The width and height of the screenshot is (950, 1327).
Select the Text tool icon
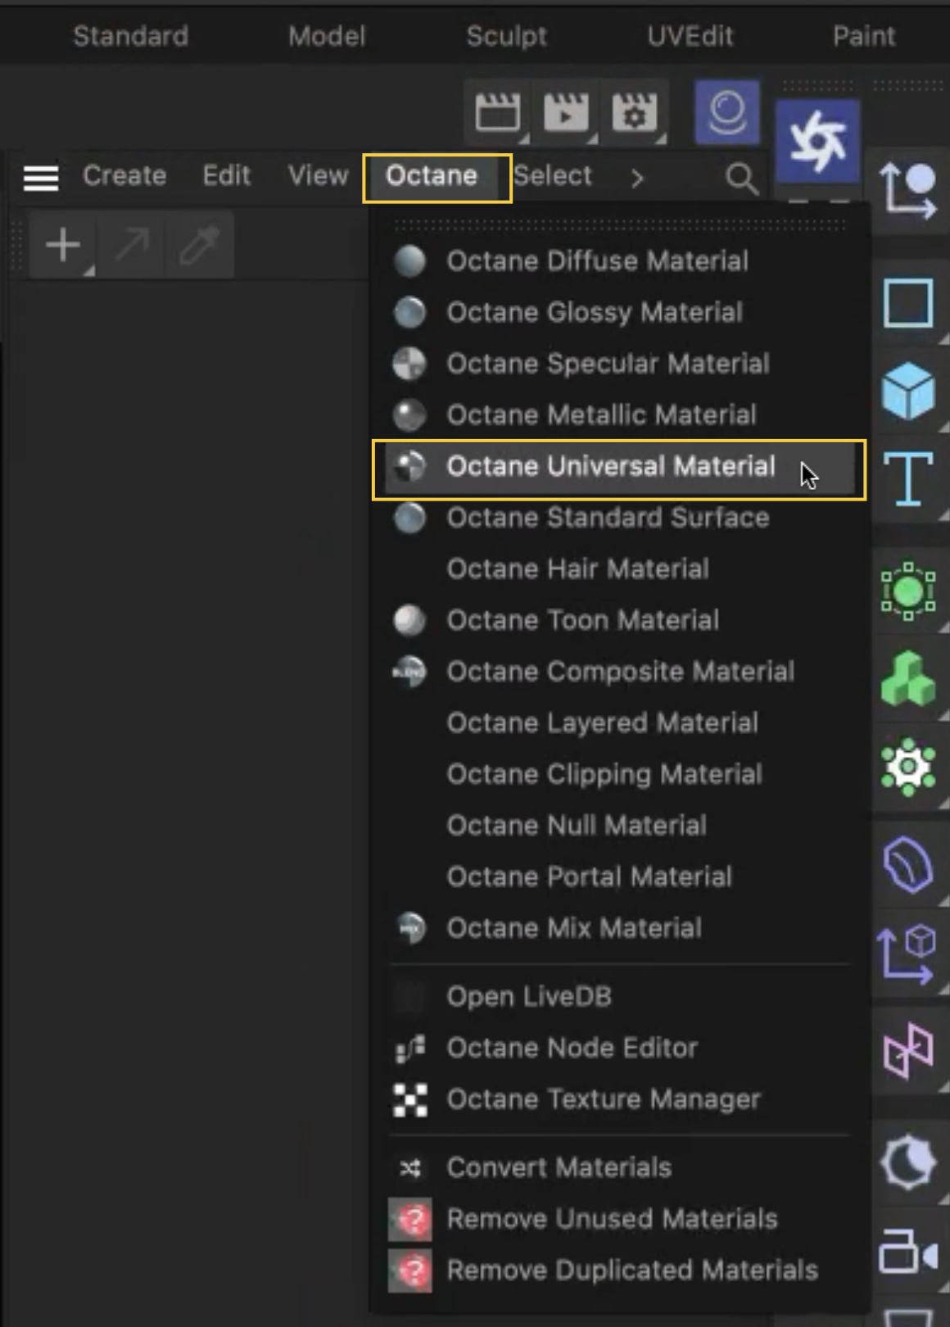[908, 478]
